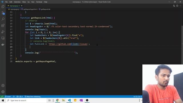Click console.log(topic) on line 17
Screen dimensions: 183x103
pyautogui.click(x=36, y=29)
